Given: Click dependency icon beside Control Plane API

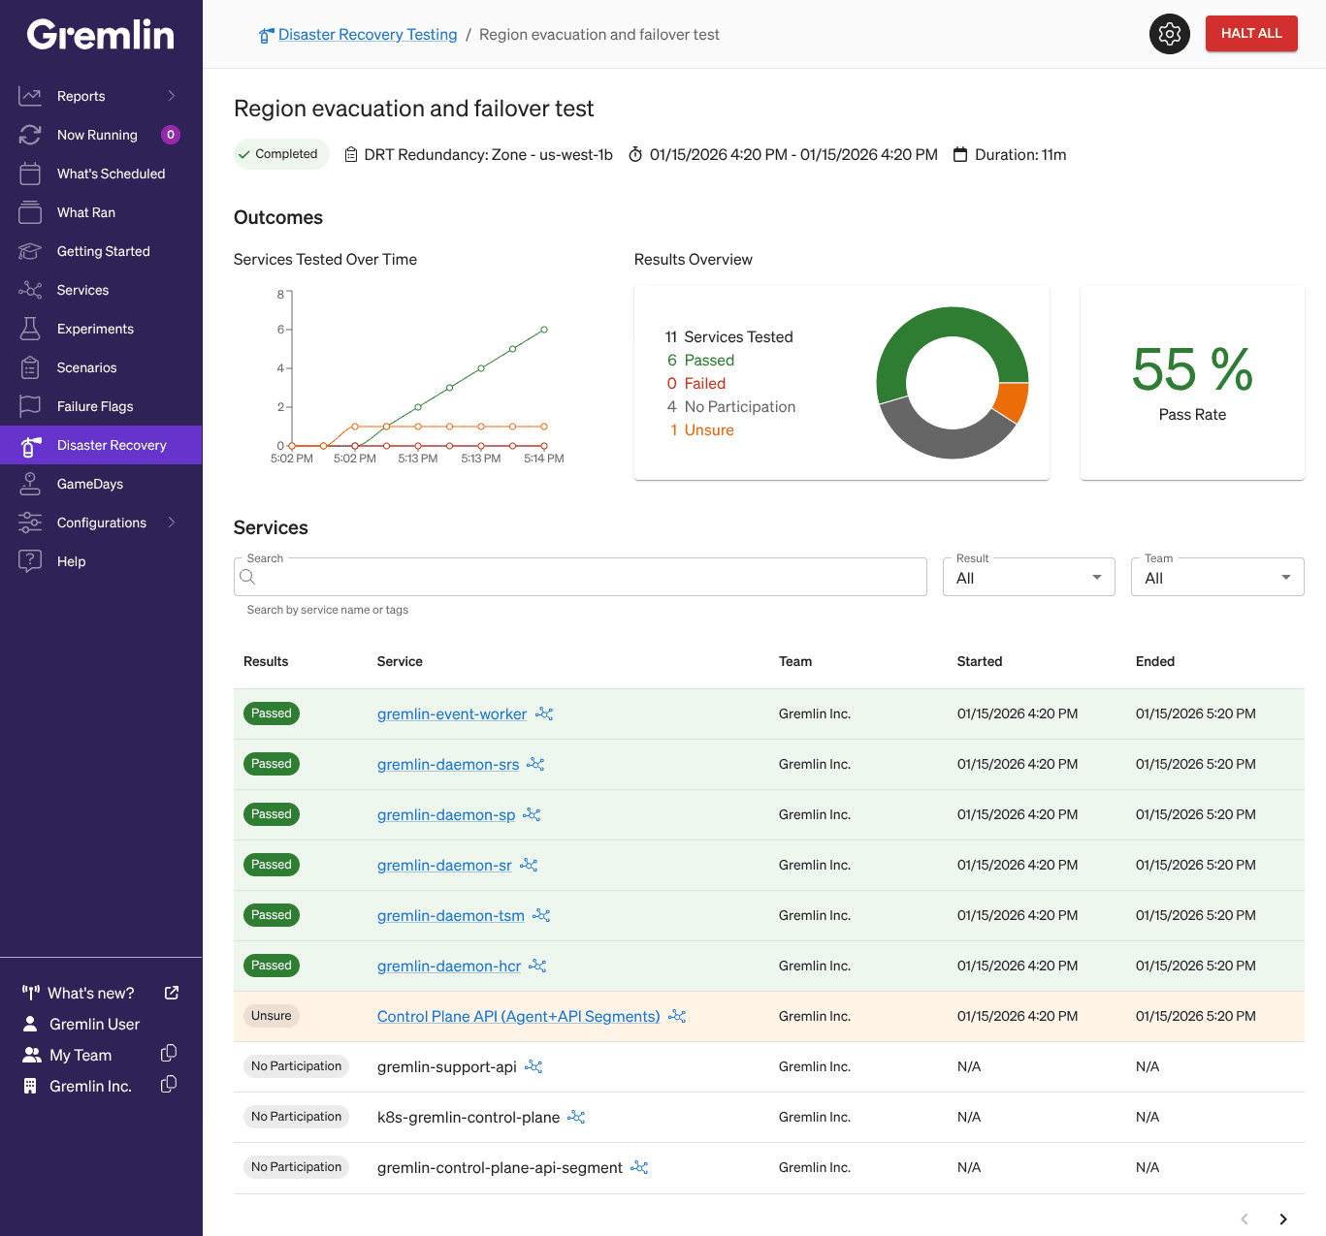Looking at the screenshot, I should (677, 1016).
